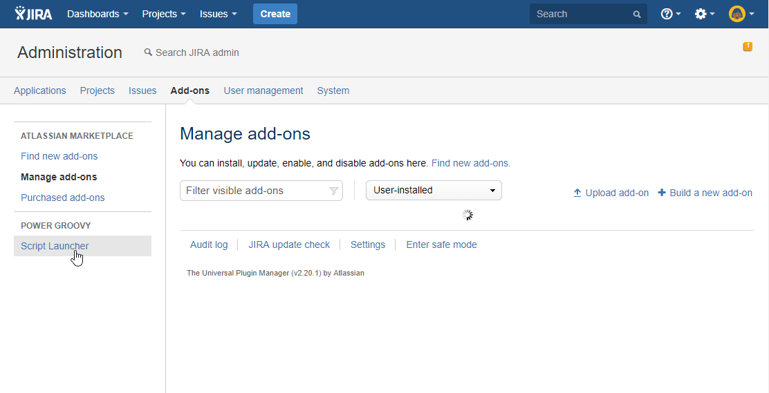Focus the top Search field
The width and height of the screenshot is (769, 393).
click(588, 15)
